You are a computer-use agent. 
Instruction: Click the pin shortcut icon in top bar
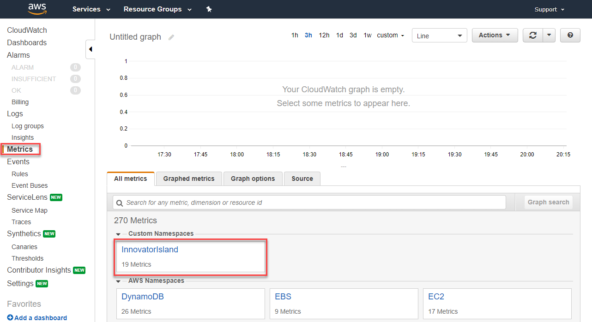tap(209, 9)
